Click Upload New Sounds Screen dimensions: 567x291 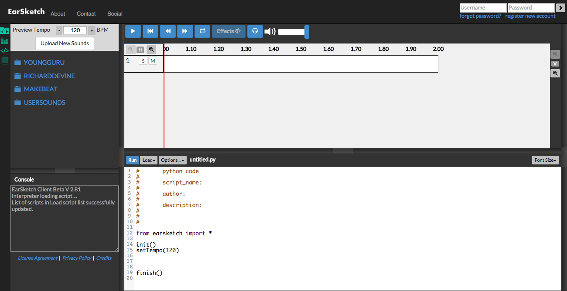coord(65,43)
